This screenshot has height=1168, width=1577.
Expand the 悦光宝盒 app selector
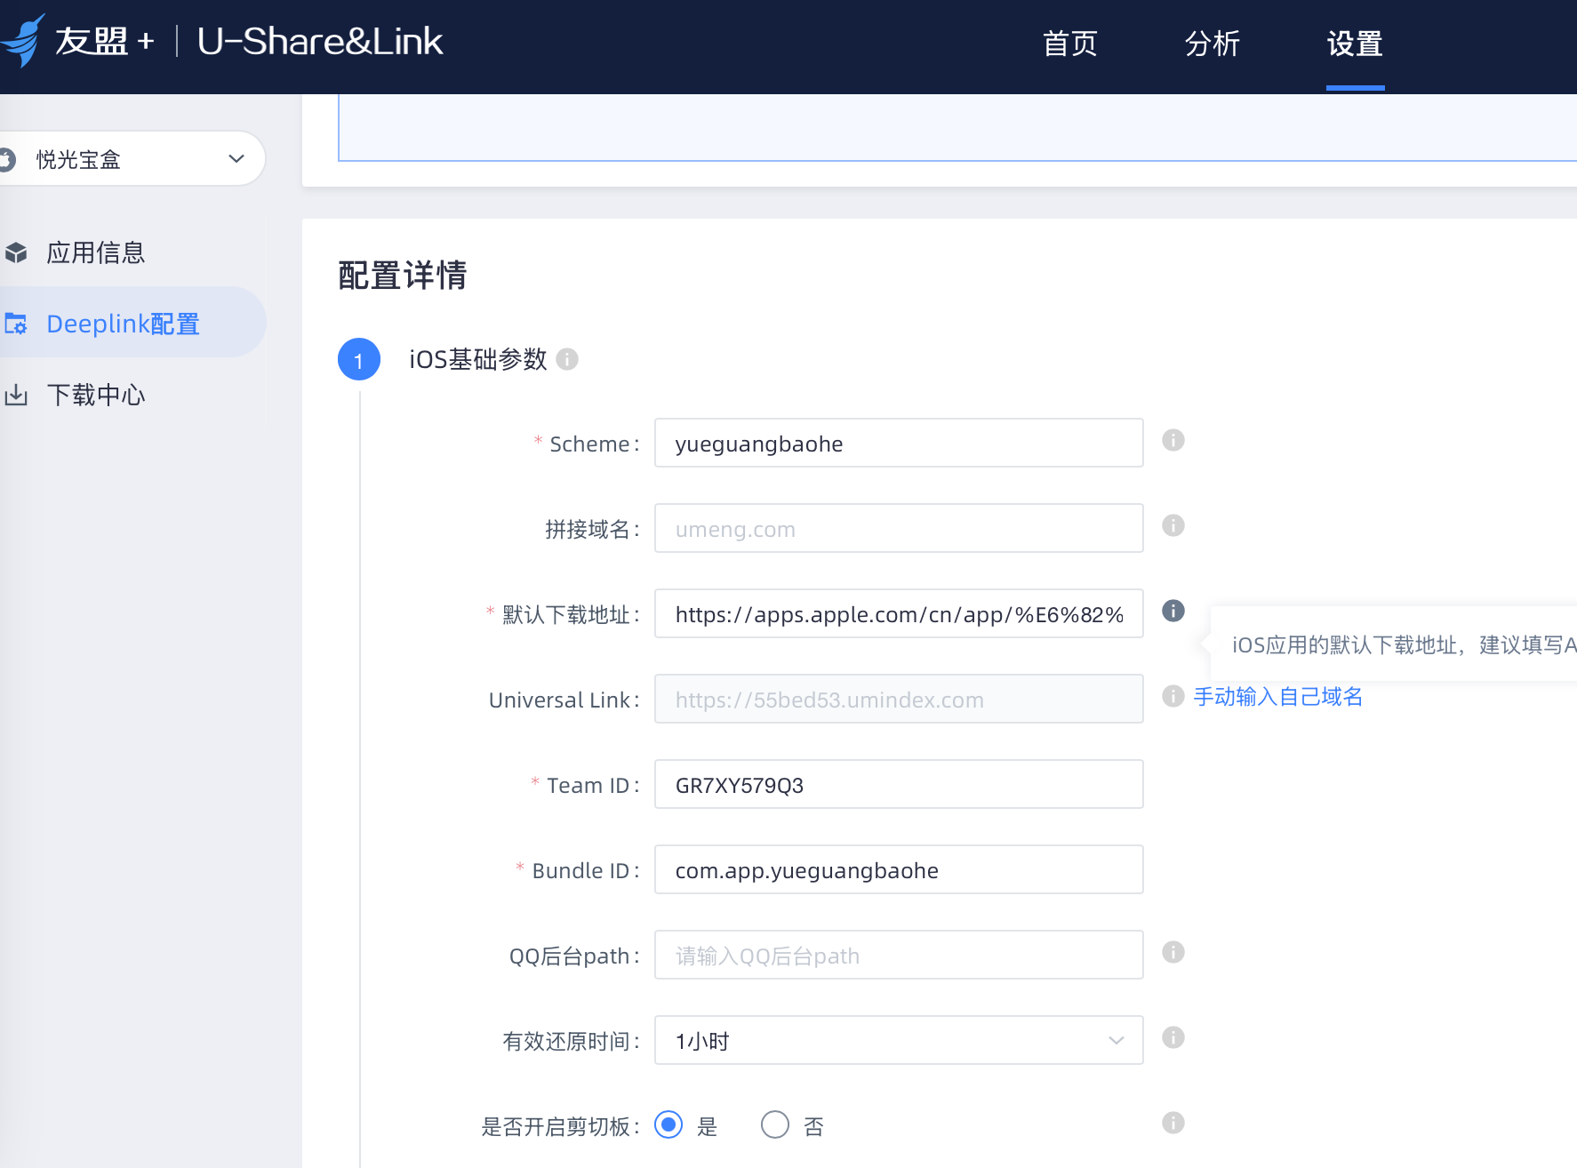pyautogui.click(x=133, y=159)
